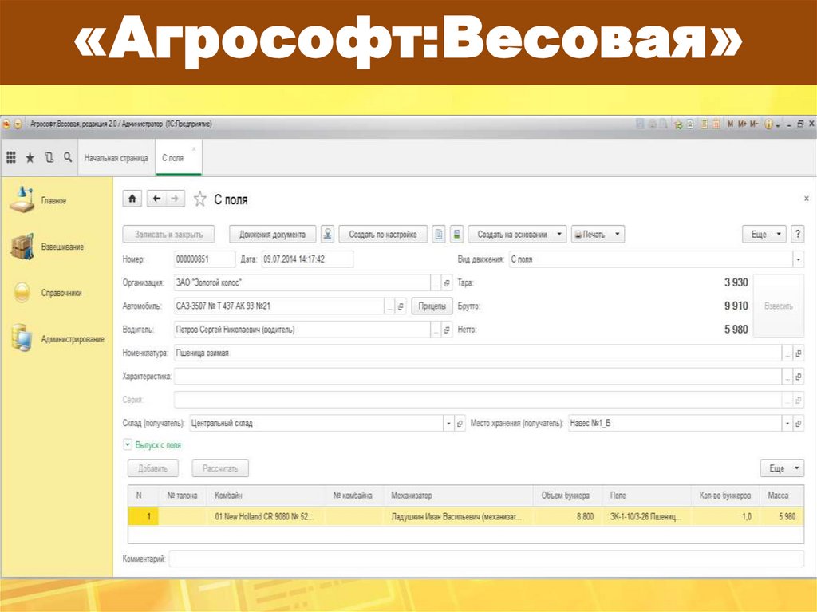Image resolution: width=817 pixels, height=612 pixels.
Task: Click the Комментарий input field
Action: pos(486,559)
